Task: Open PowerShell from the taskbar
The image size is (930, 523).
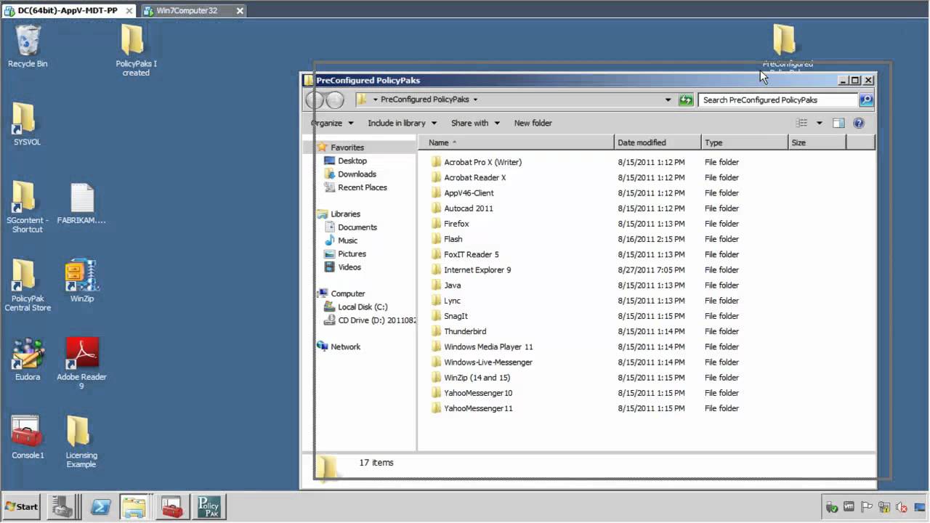Action: pos(100,506)
